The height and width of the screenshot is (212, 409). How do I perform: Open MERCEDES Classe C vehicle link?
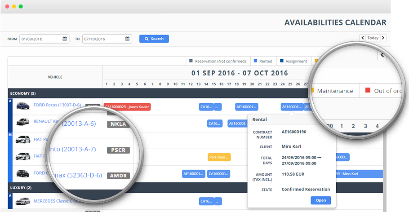58,201
